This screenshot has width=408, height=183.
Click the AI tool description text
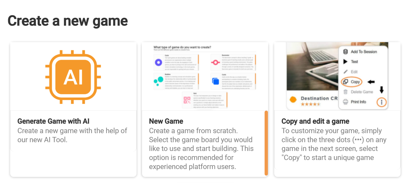[x=72, y=135]
